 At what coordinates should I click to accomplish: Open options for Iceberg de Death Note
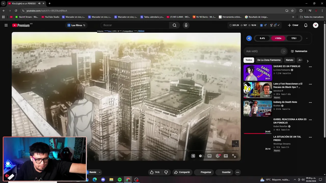pos(310,103)
